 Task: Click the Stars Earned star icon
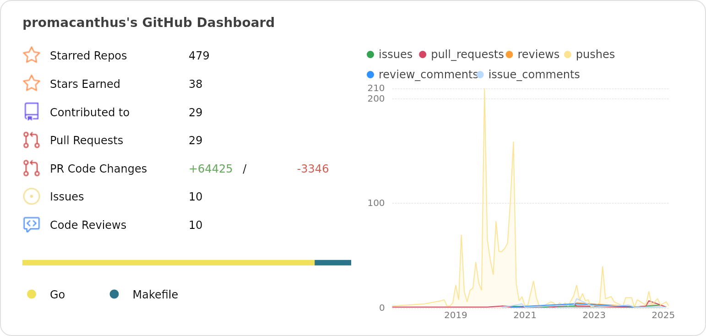(32, 84)
